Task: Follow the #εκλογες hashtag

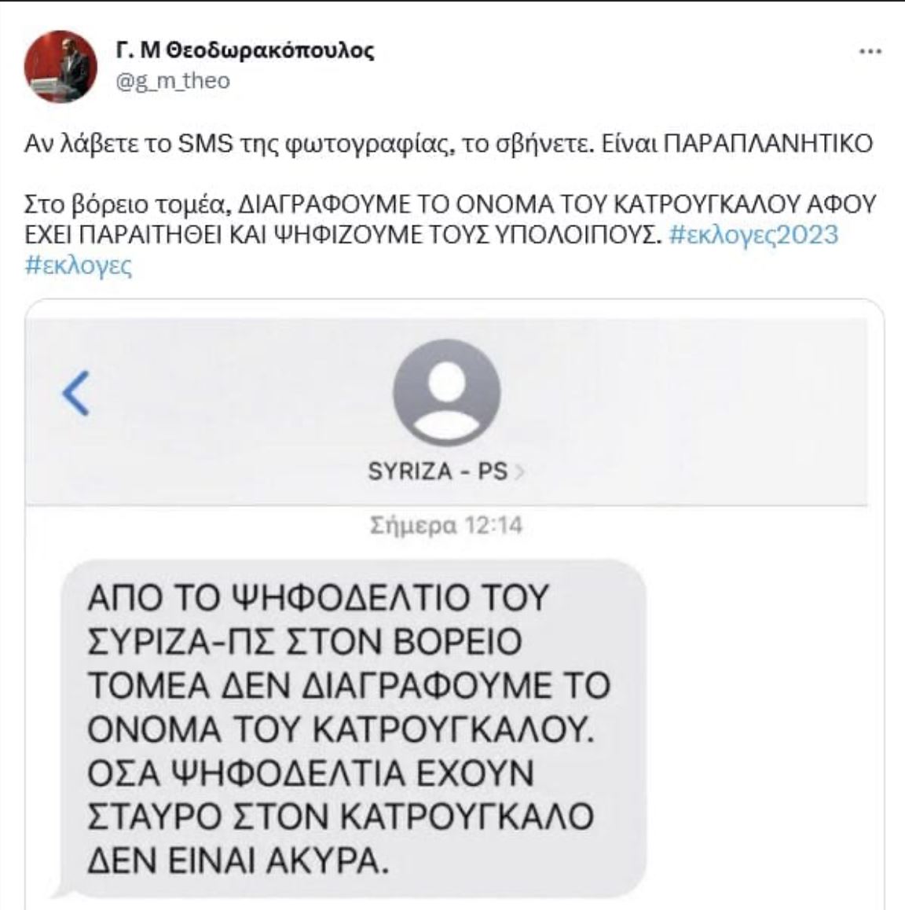Action: pyautogui.click(x=79, y=266)
